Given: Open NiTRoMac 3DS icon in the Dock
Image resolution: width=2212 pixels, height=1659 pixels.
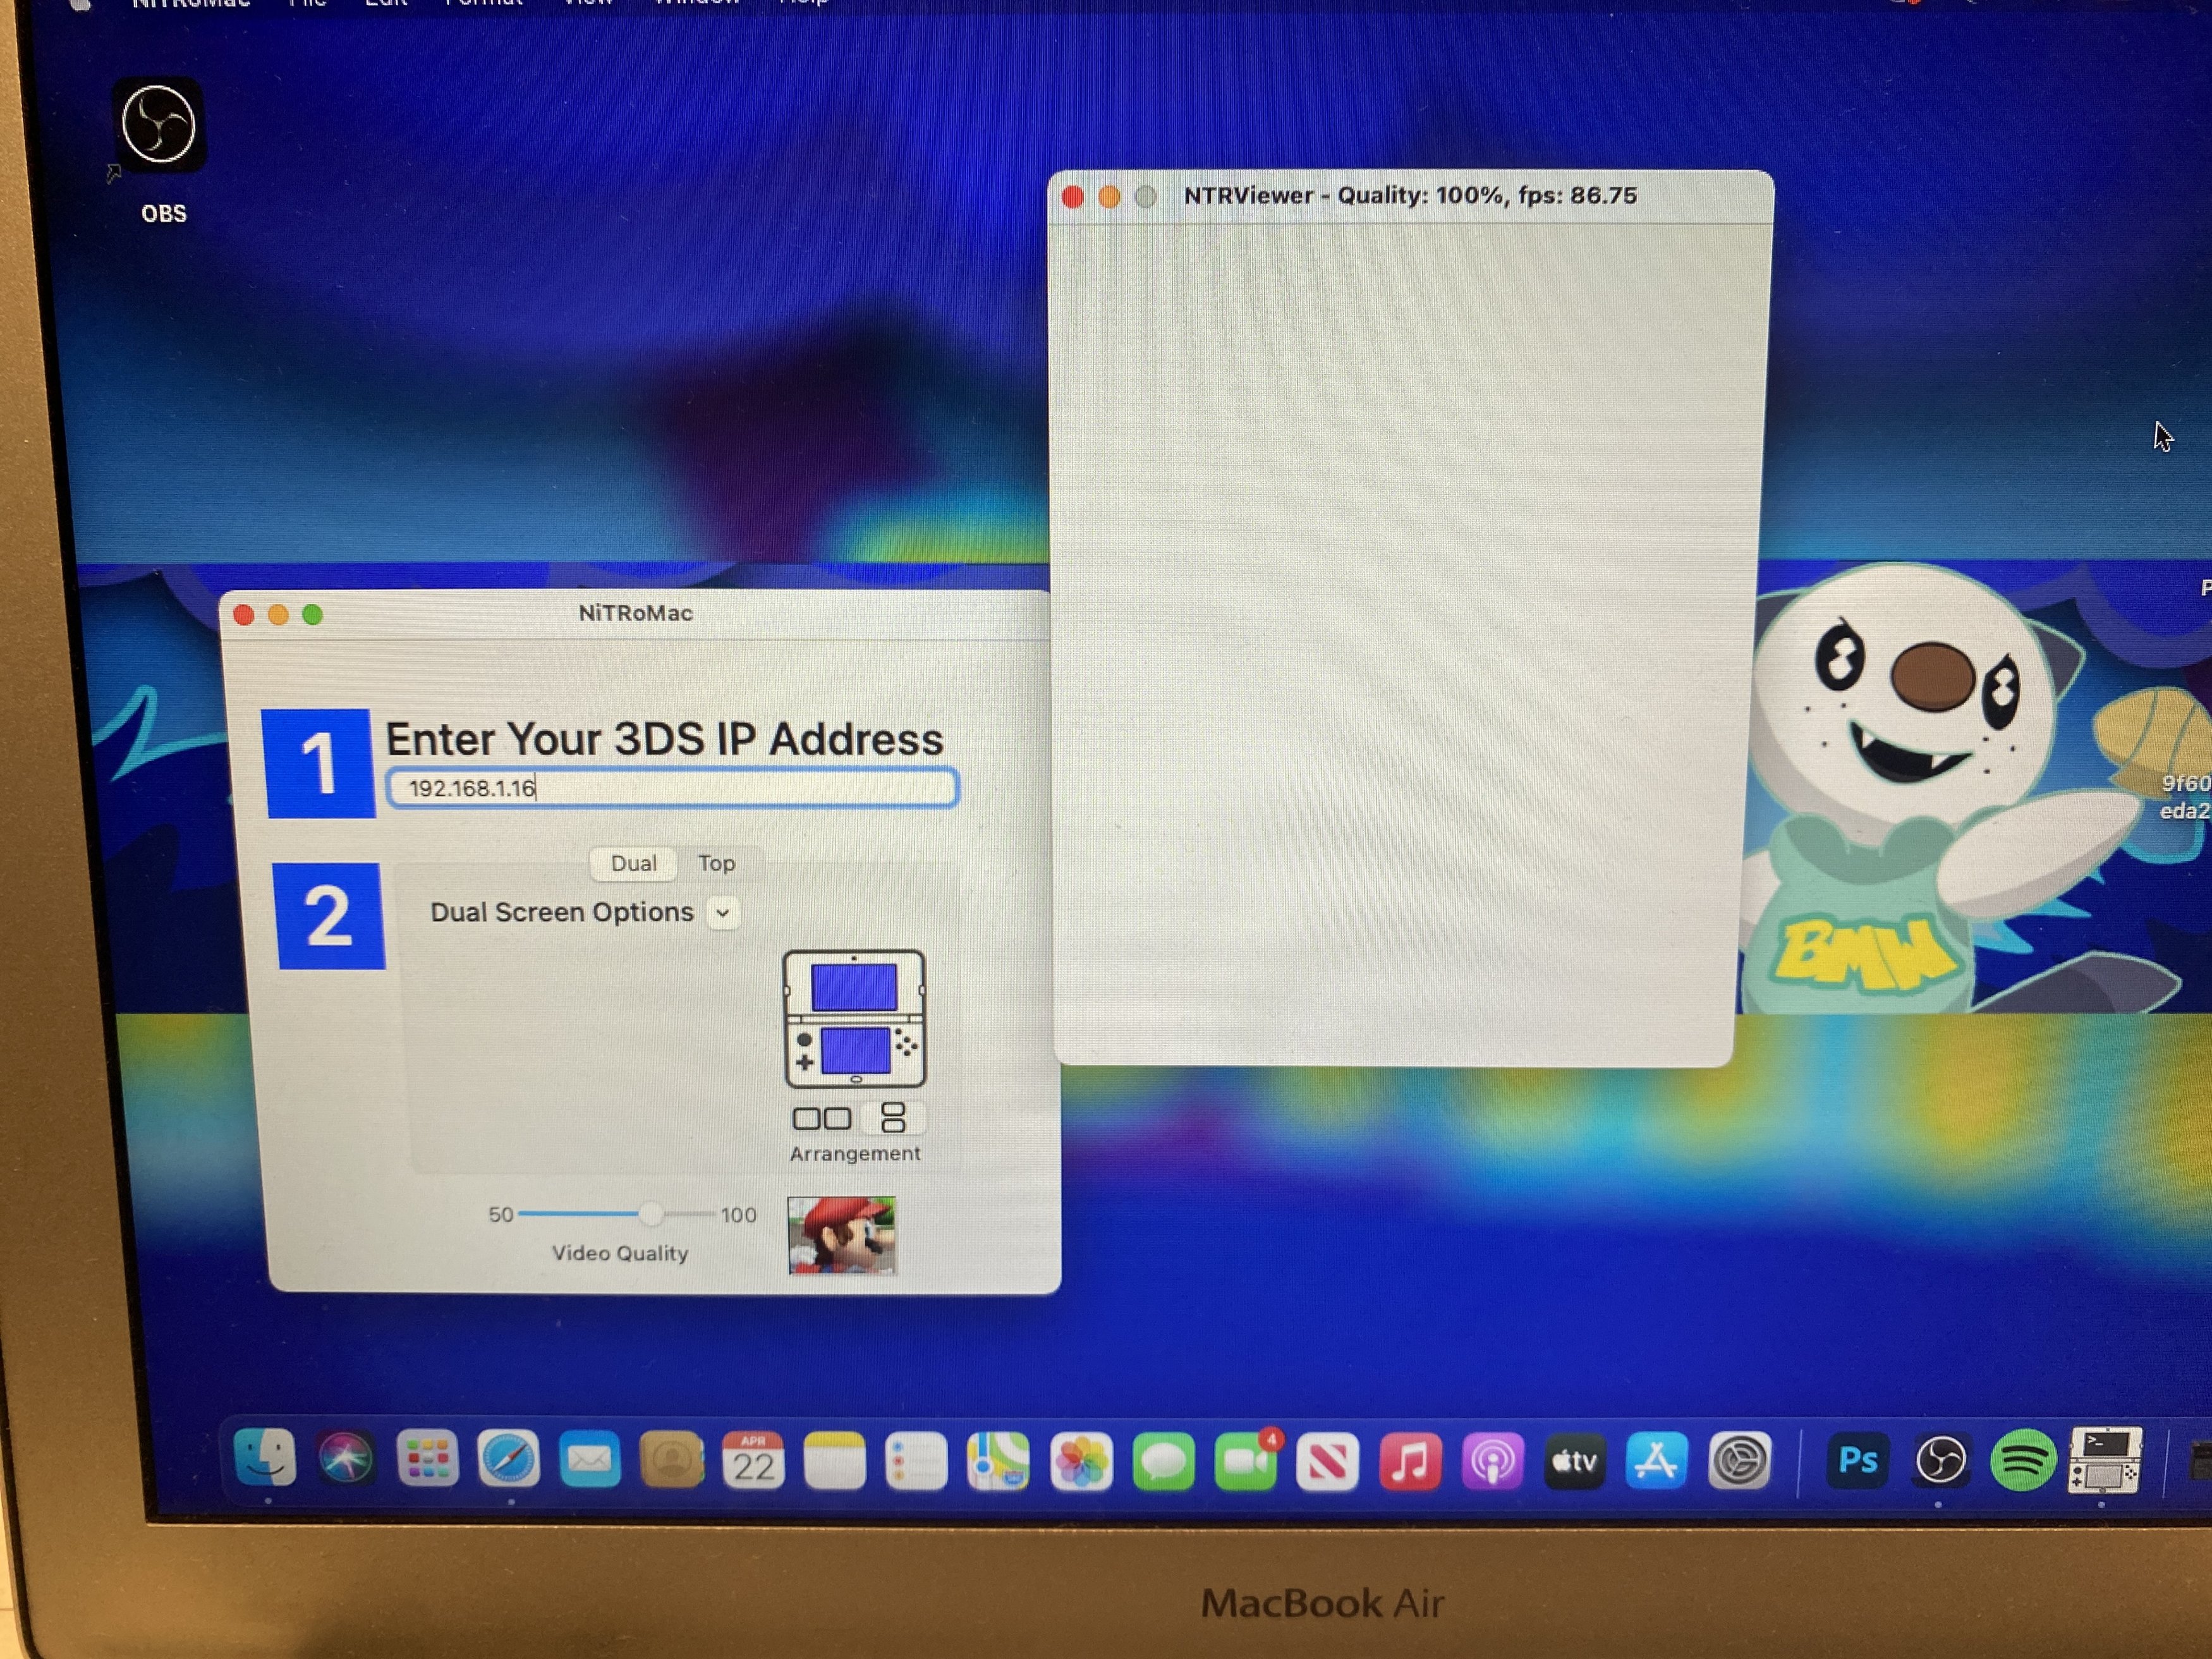Looking at the screenshot, I should pos(2105,1461).
